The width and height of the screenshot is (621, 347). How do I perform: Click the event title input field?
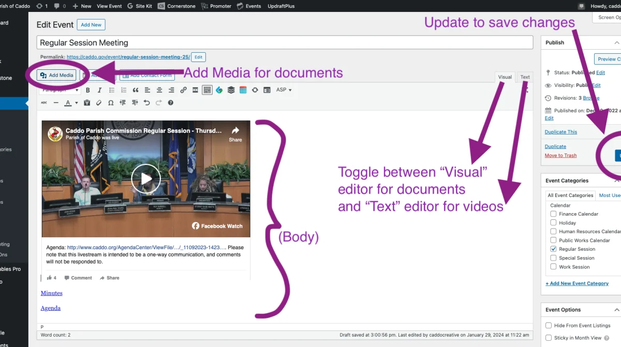click(285, 43)
